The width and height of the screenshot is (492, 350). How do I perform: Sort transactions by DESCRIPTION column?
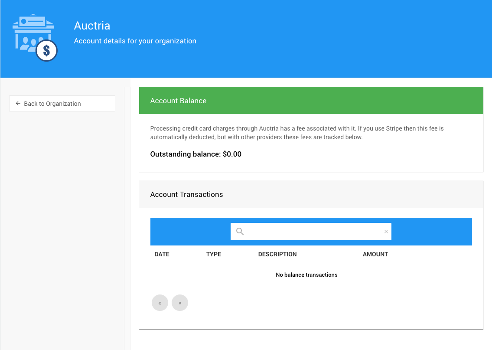pyautogui.click(x=277, y=254)
